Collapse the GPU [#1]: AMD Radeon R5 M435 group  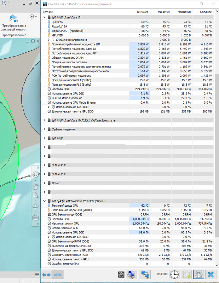coord(45,201)
